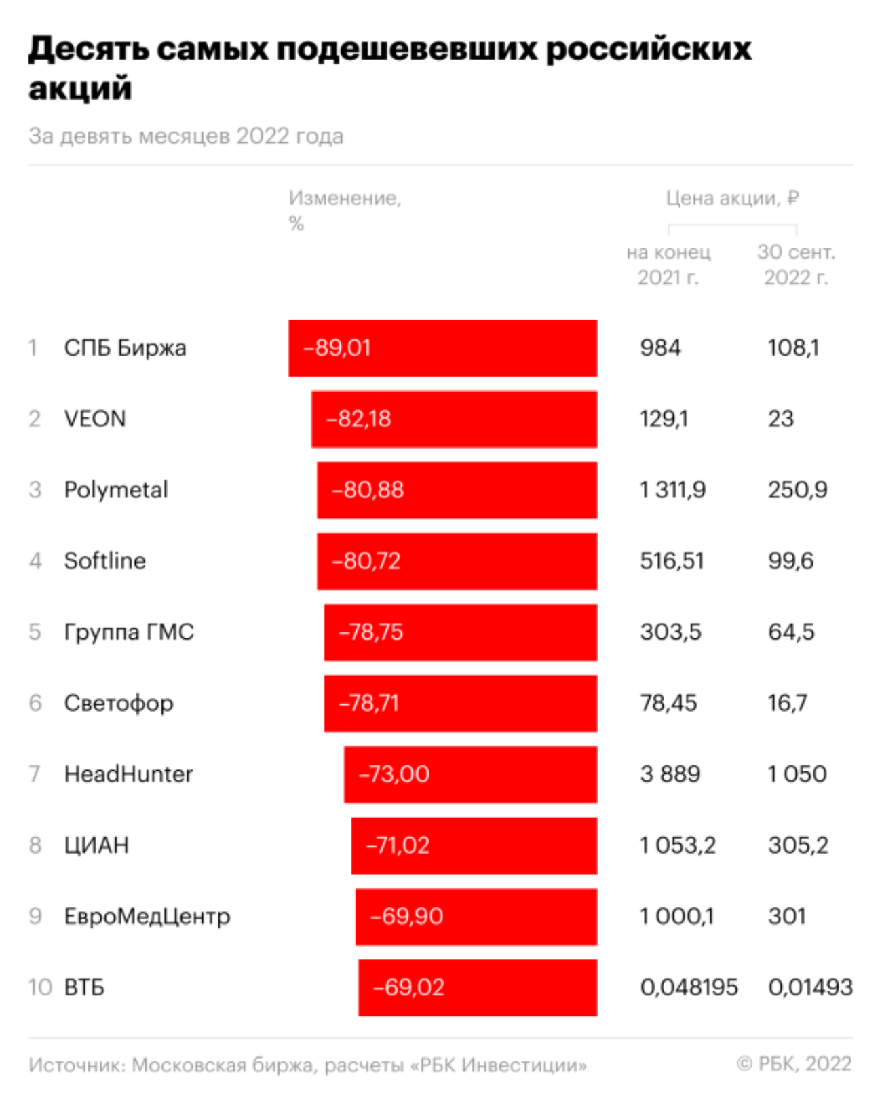Viewport: 882px width, 1106px height.
Task: Click the chart title 'Десять самых подешевевших российских акций'
Action: coord(389,68)
